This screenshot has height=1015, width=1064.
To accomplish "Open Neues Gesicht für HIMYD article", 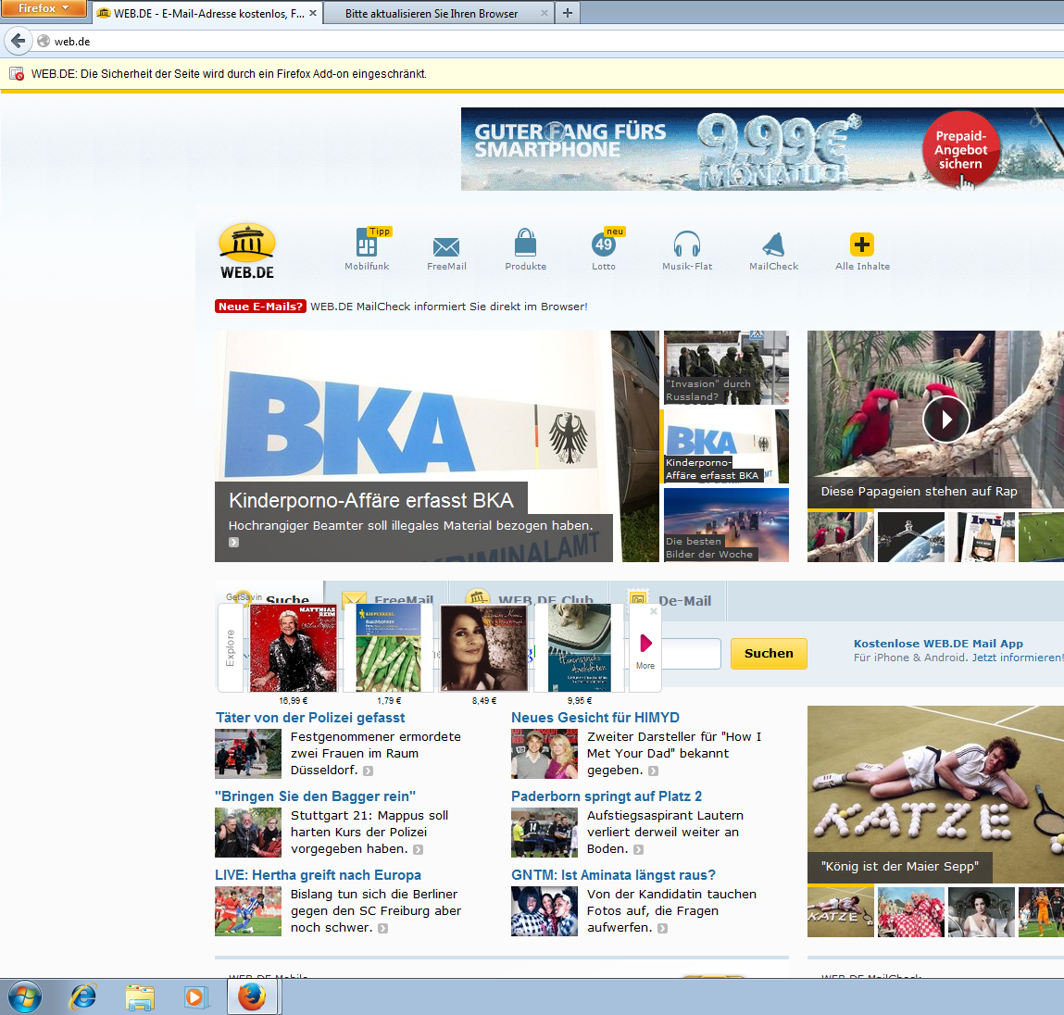I will [595, 717].
